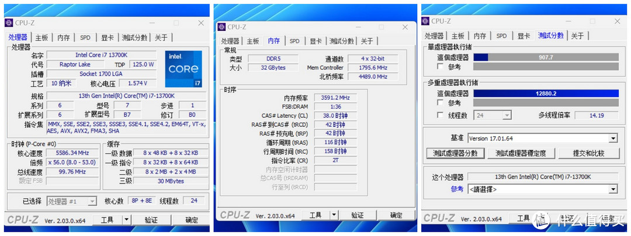Open 显卡 tab in the benchmark window
The height and width of the screenshot is (236, 631).
523,36
